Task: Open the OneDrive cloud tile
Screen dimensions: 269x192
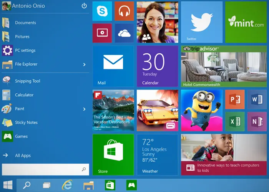Action: click(124, 33)
